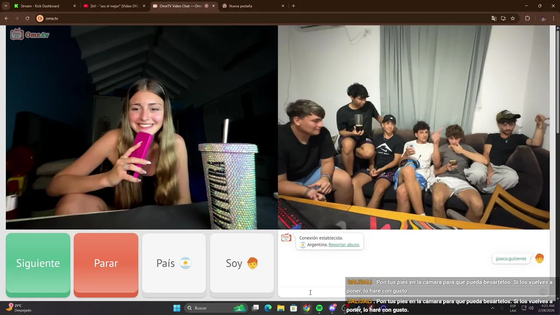560x315 pixels.
Task: Click the Ome.tv avatar icon in chat
Action: click(x=286, y=238)
